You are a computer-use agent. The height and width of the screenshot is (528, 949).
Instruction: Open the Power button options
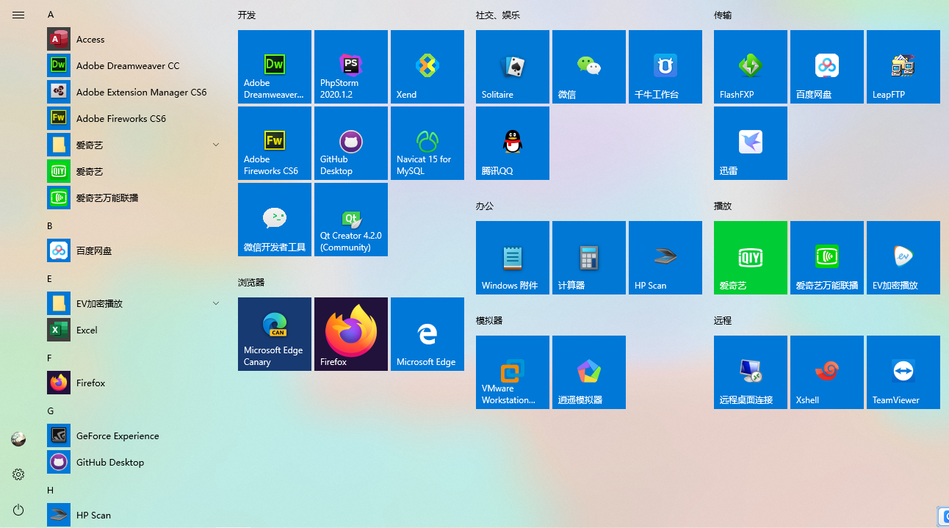pos(18,510)
